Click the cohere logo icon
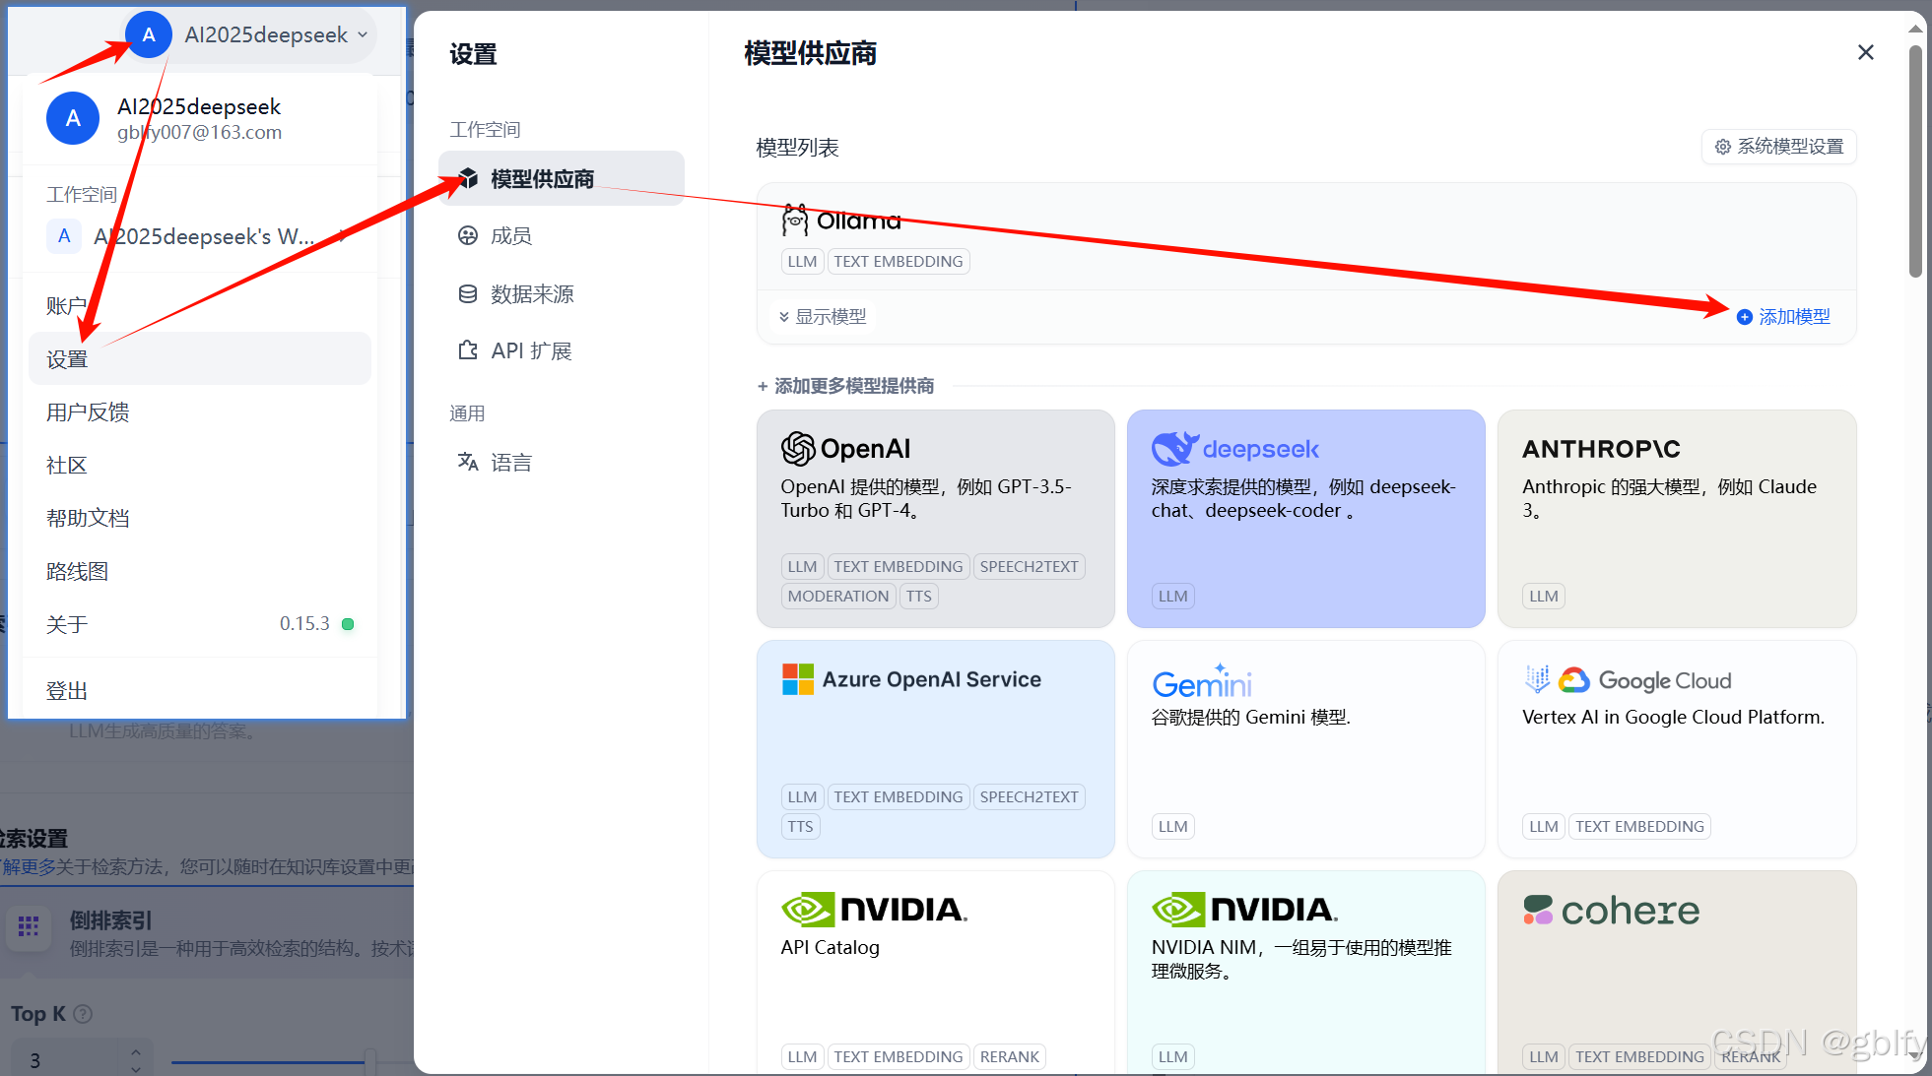 (x=1537, y=910)
